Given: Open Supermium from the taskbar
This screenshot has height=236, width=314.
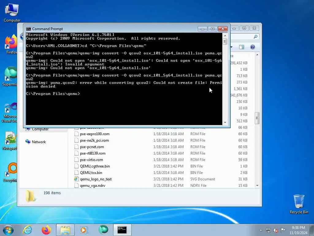Looking at the screenshot, I should point(103,230).
